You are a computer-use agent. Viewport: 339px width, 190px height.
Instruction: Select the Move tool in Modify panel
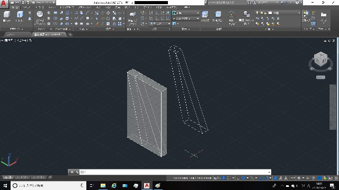click(x=108, y=13)
